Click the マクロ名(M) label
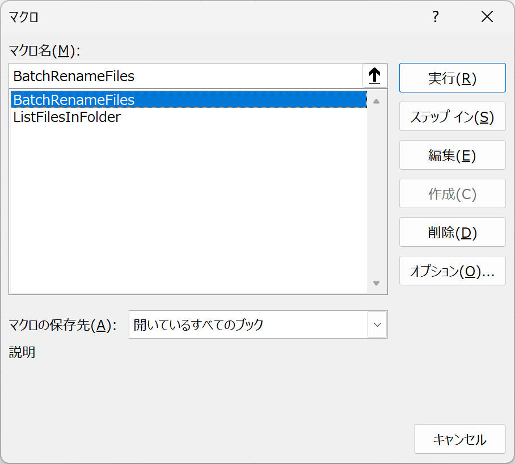The width and height of the screenshot is (515, 464). [x=44, y=50]
